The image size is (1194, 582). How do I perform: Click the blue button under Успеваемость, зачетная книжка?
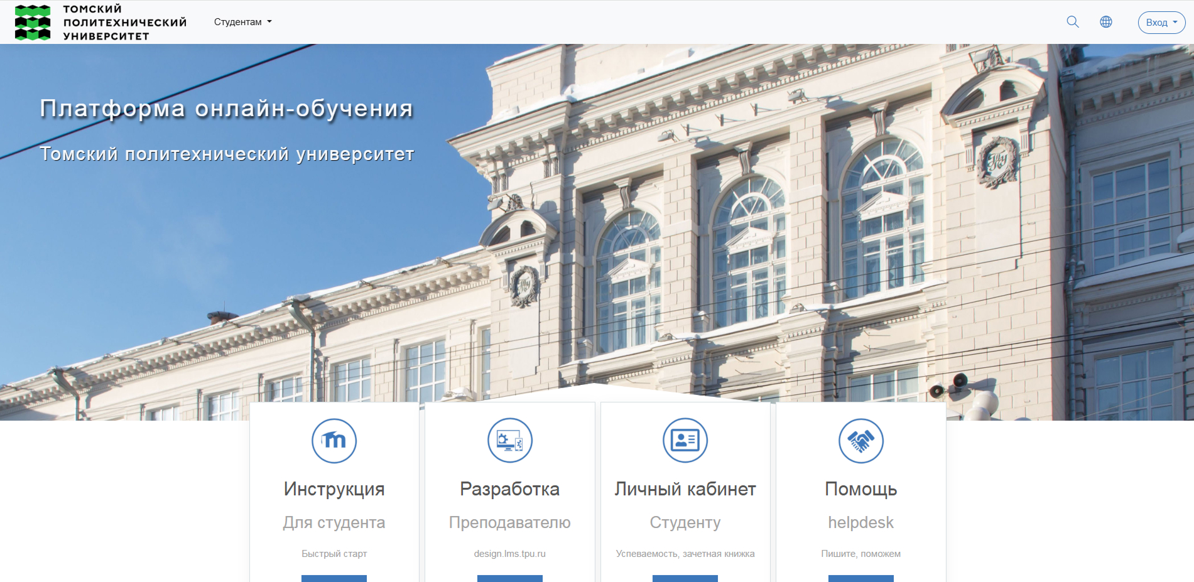pyautogui.click(x=685, y=578)
